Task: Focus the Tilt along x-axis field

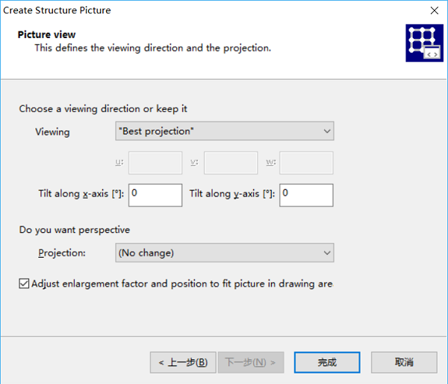Action: click(155, 195)
